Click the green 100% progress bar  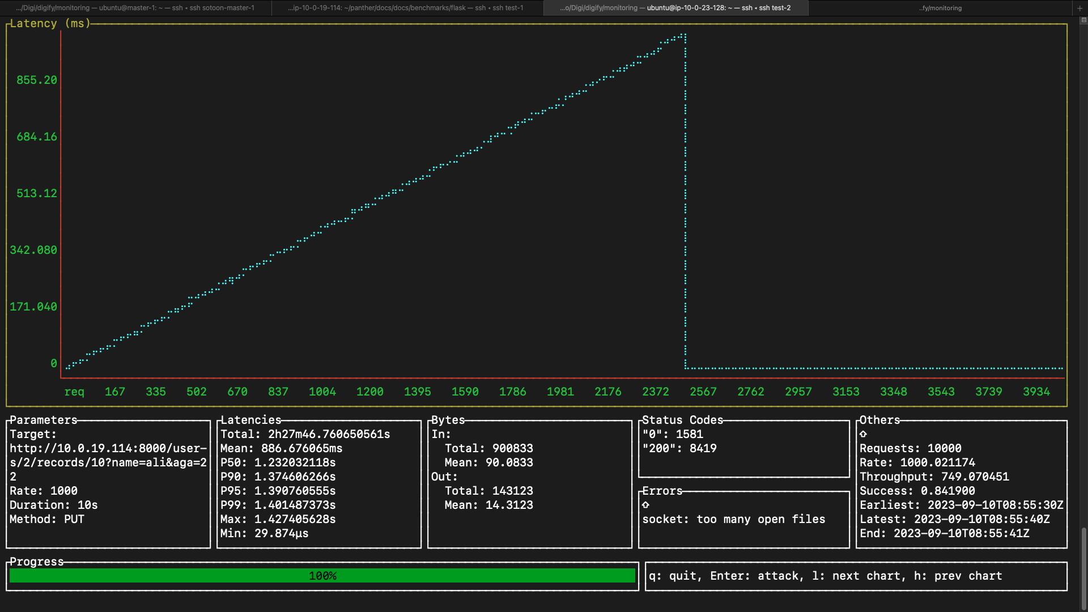tap(322, 576)
